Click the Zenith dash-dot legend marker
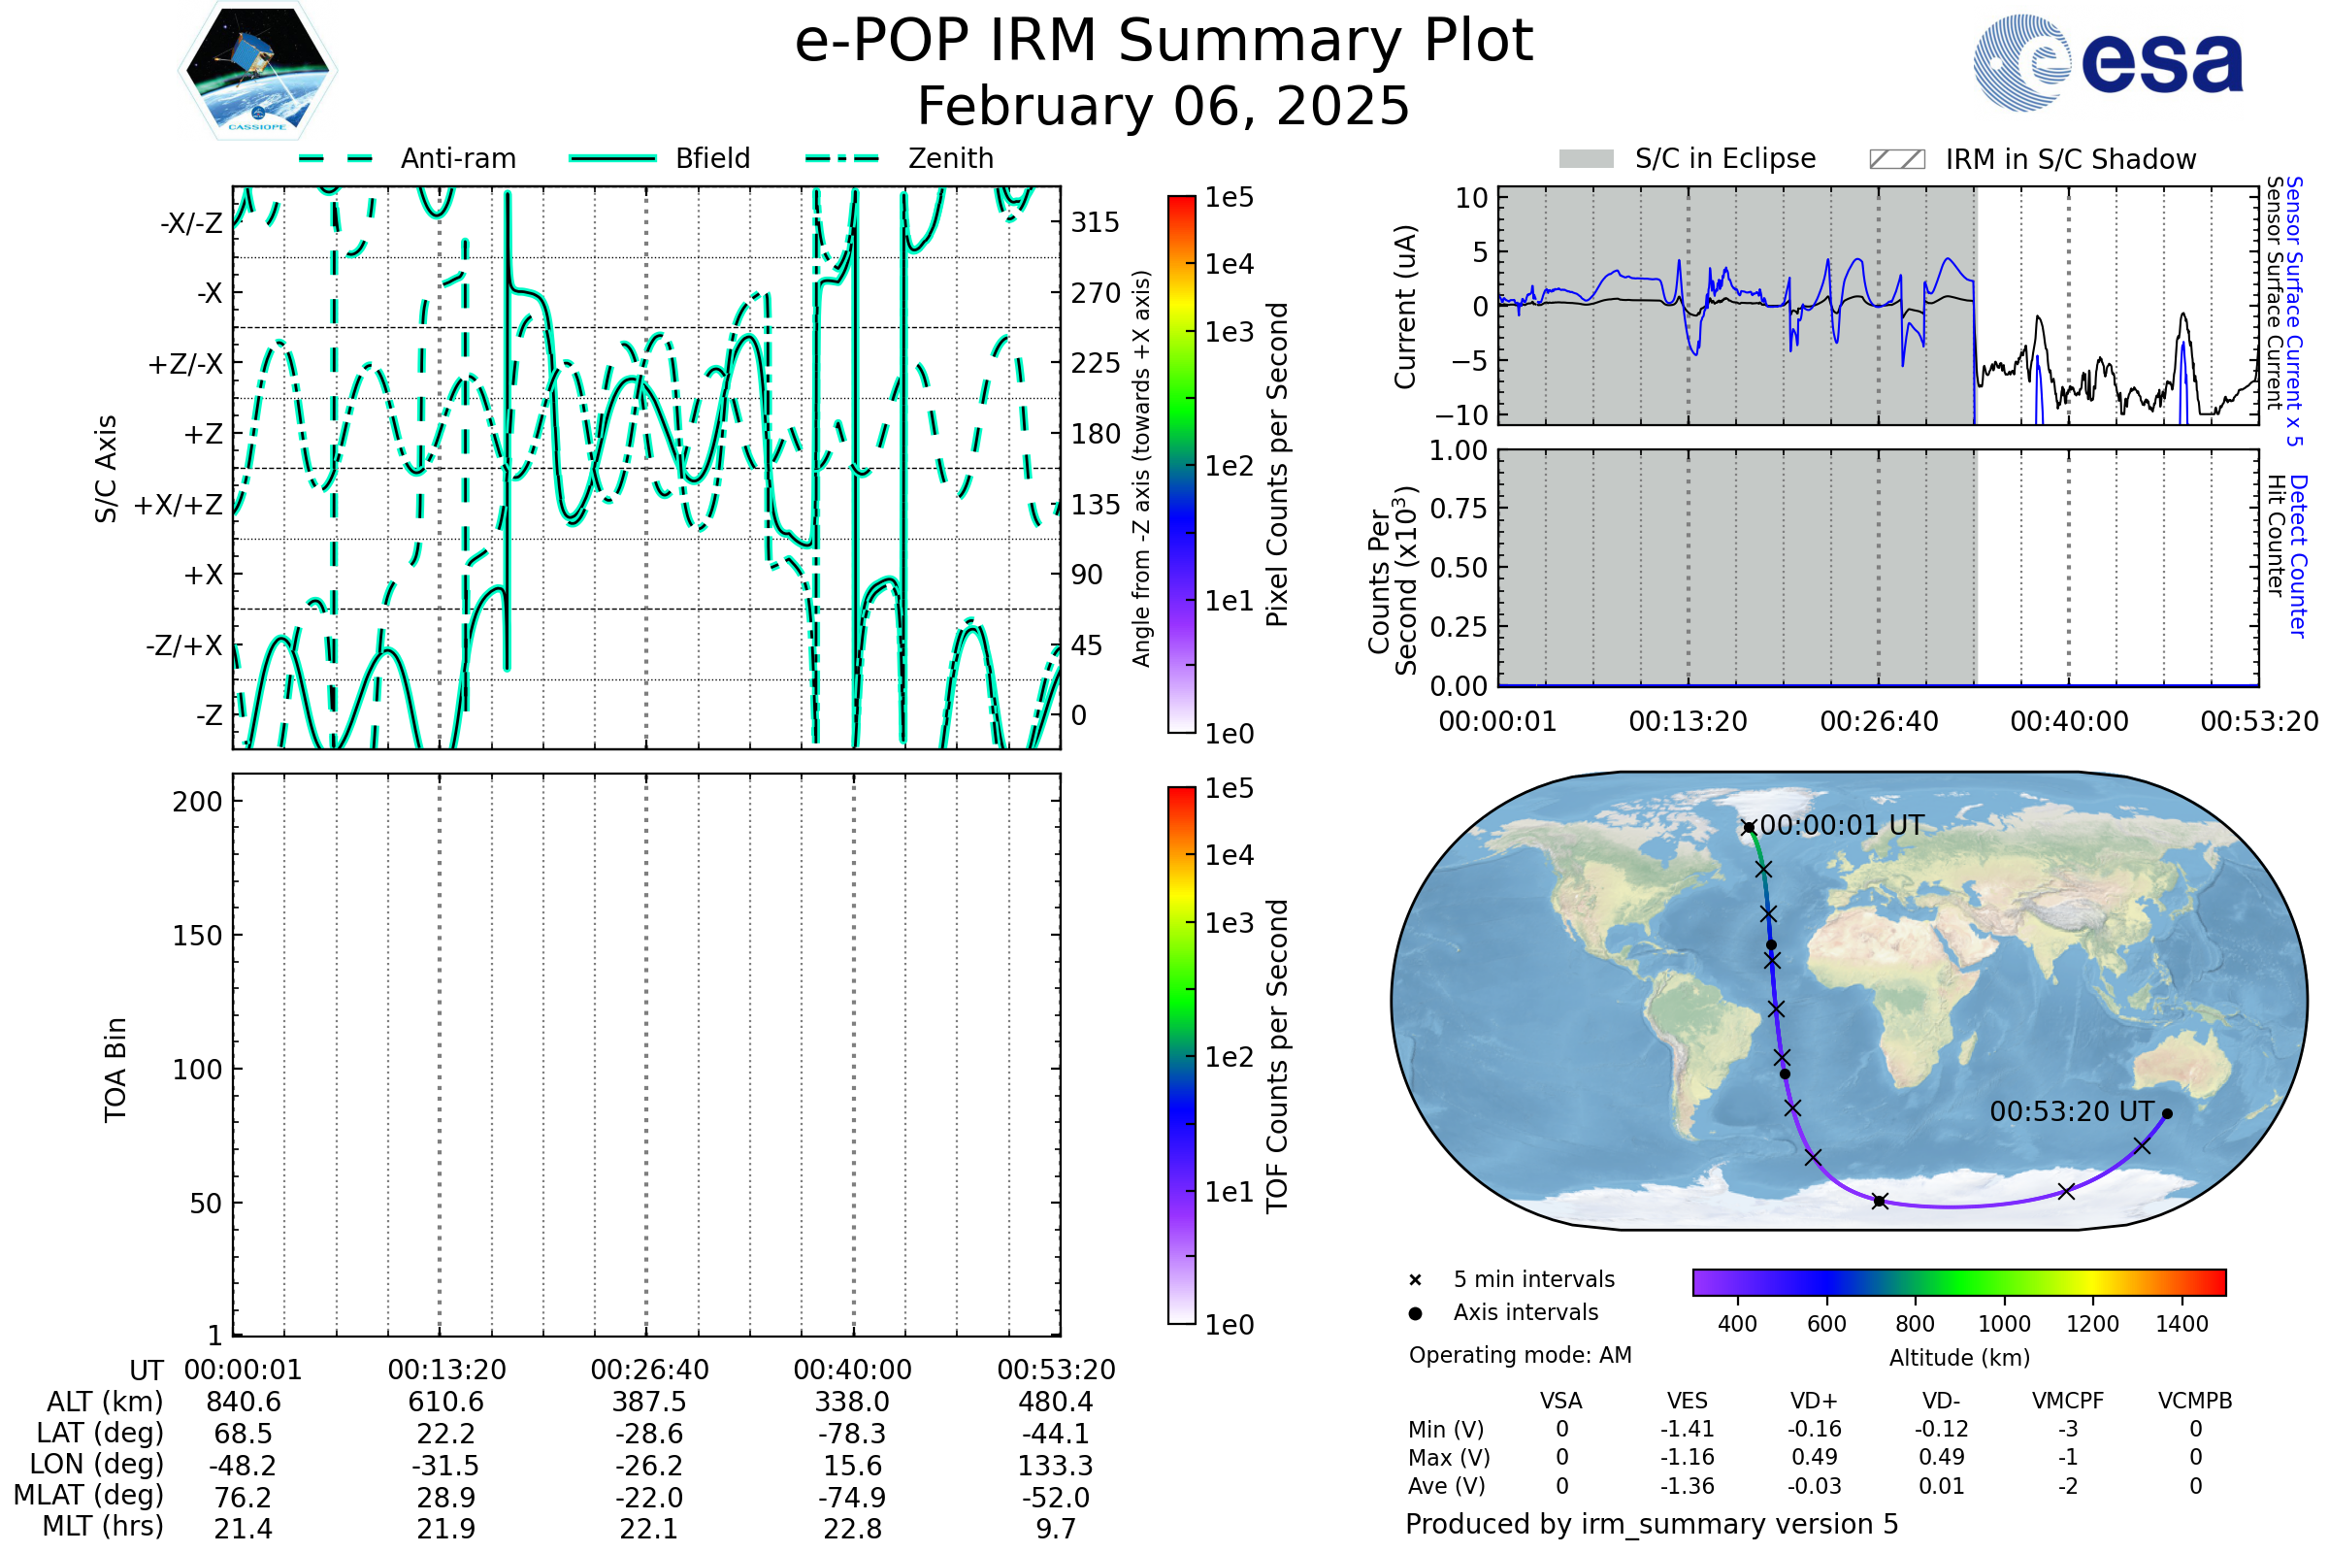This screenshot has height=1553, width=2329. [841, 158]
